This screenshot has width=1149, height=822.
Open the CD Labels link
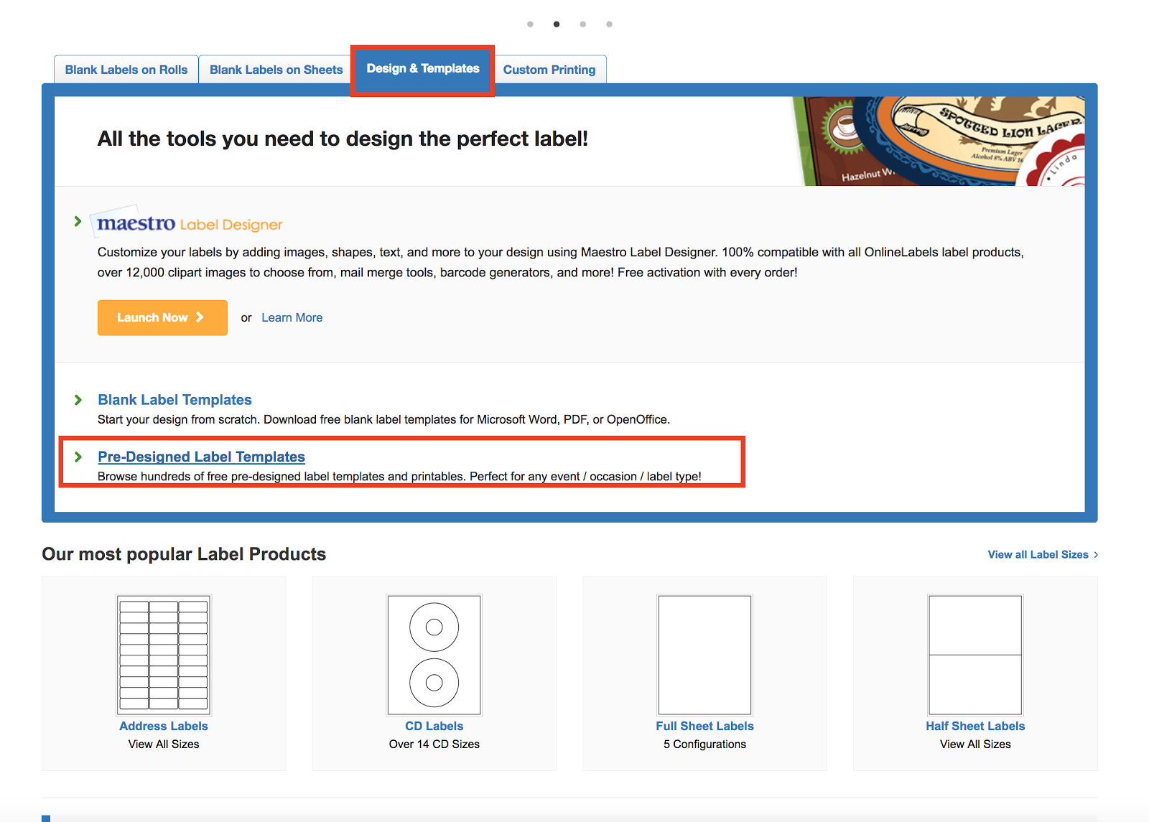click(434, 726)
